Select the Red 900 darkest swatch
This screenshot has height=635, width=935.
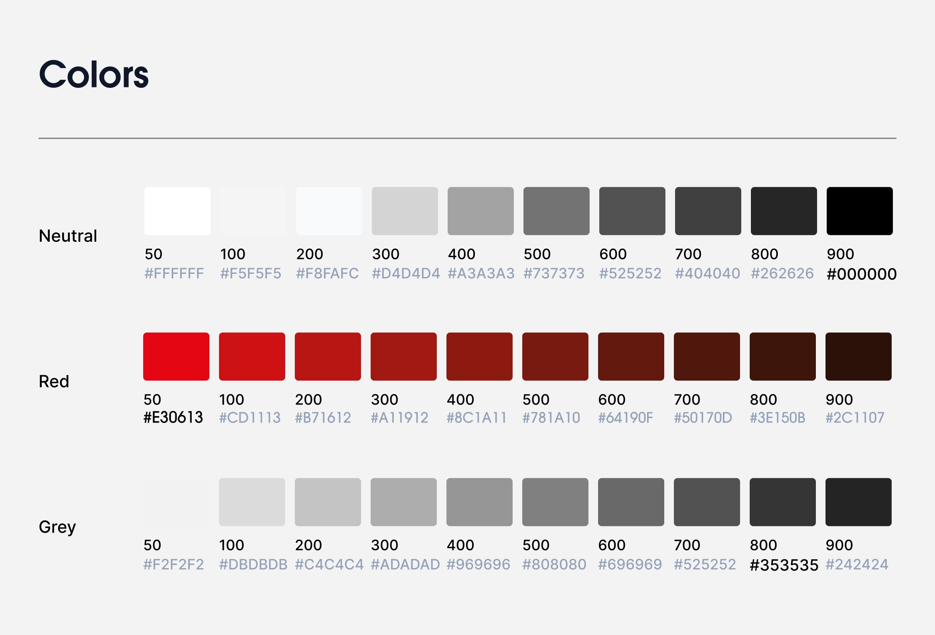pos(858,356)
